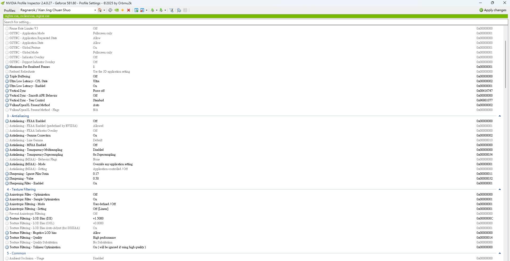Click the magnifier scan profiles icon
510x261 pixels.
pos(179,10)
